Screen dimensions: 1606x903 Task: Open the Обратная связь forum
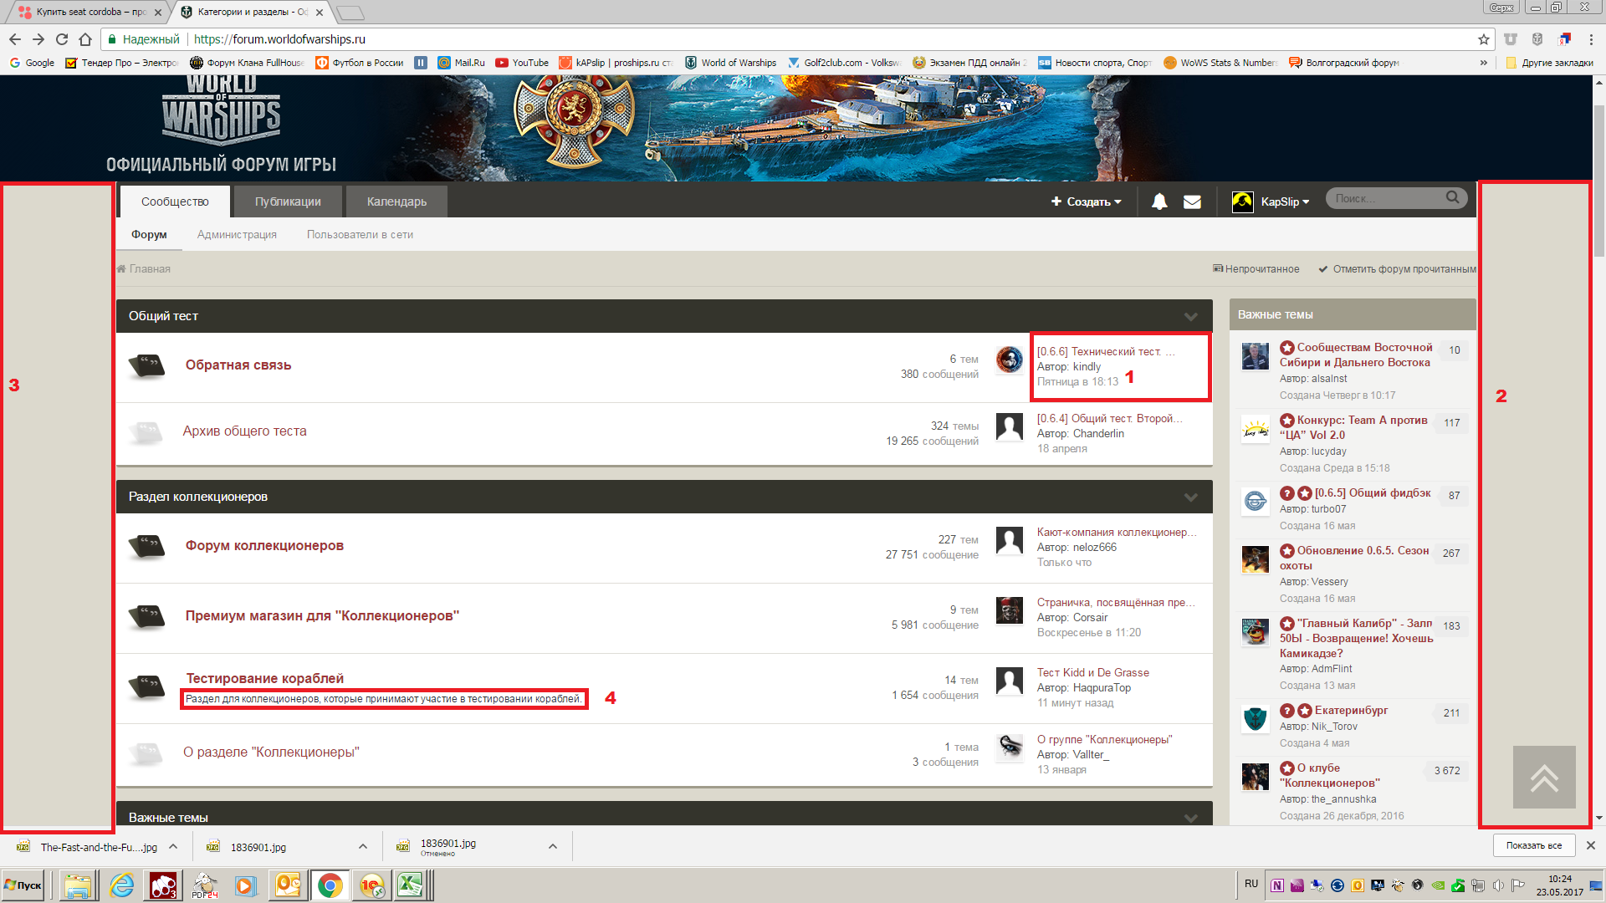238,365
